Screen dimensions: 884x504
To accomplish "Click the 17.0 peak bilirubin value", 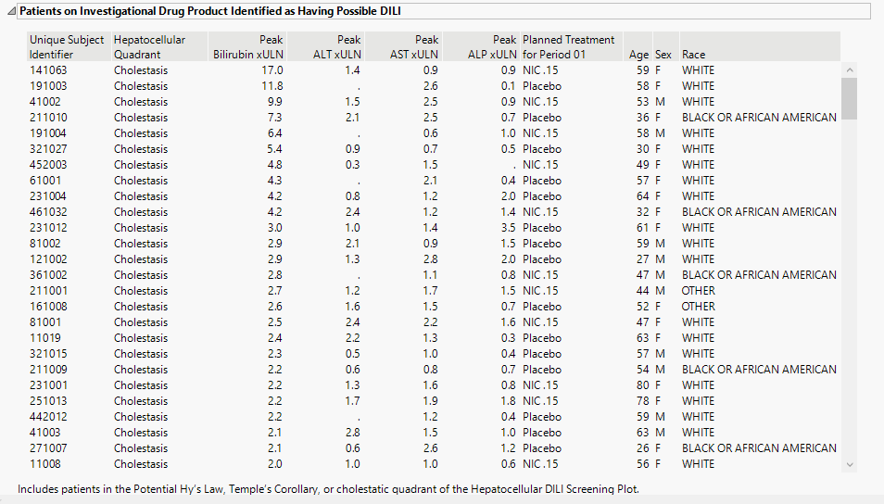I will pyautogui.click(x=272, y=70).
